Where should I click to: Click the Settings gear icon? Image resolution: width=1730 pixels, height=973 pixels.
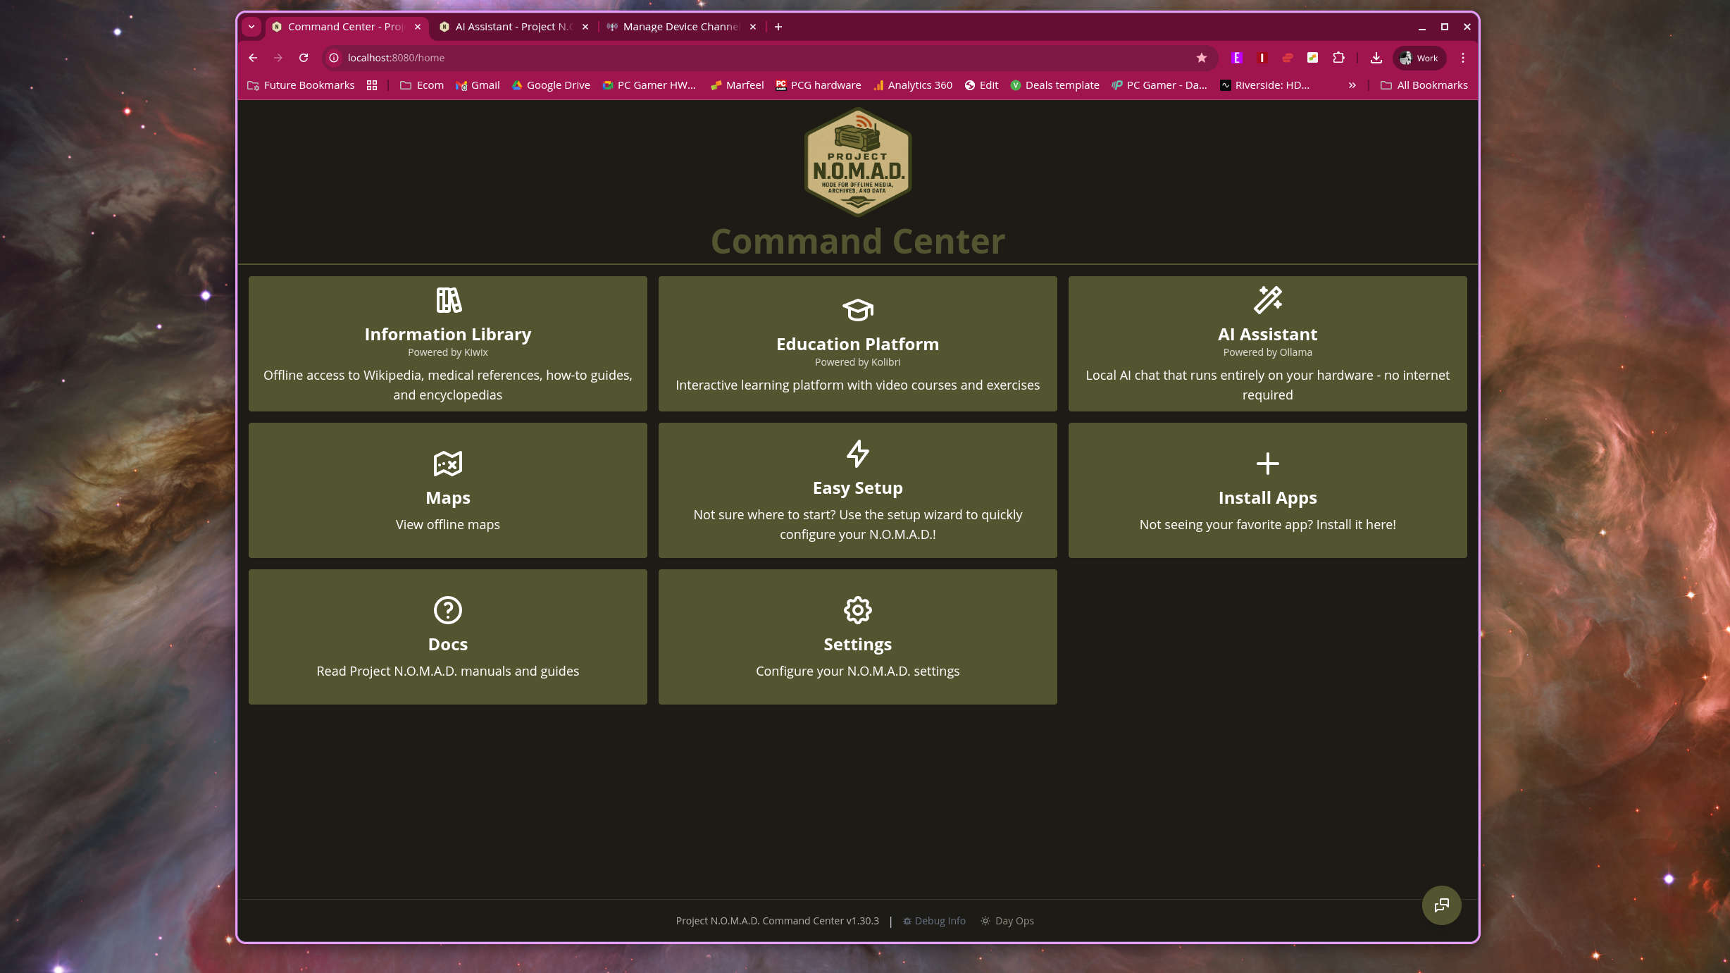point(857,610)
